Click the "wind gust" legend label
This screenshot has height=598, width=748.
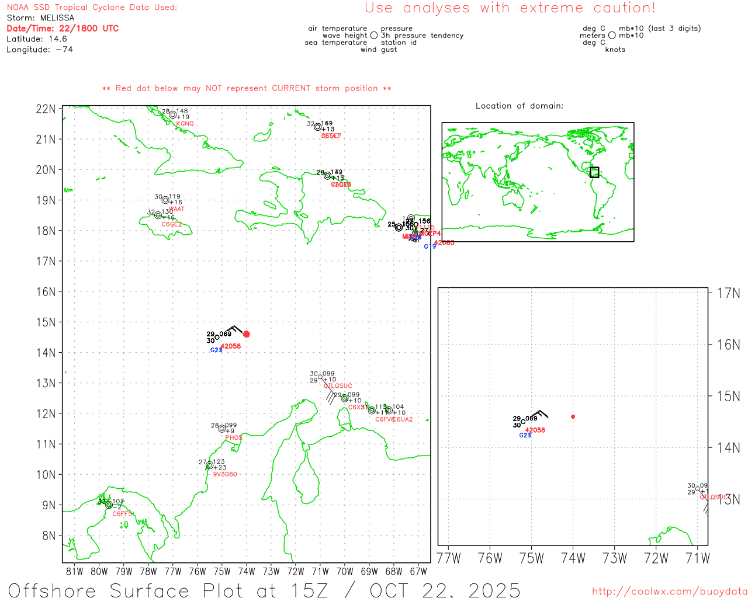coord(379,50)
